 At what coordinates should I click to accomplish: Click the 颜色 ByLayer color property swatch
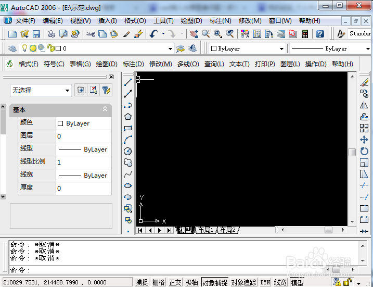point(60,123)
